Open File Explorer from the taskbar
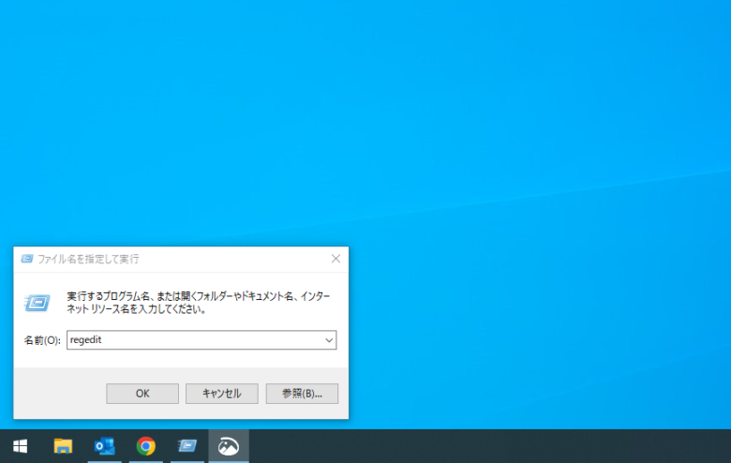The height and width of the screenshot is (463, 731). pyautogui.click(x=63, y=446)
